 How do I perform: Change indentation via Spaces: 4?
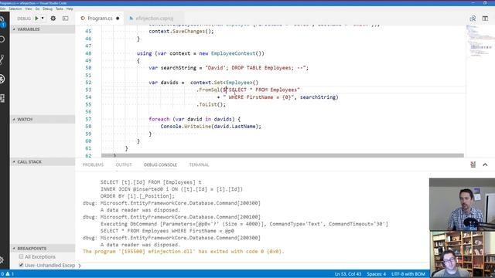pyautogui.click(x=377, y=274)
